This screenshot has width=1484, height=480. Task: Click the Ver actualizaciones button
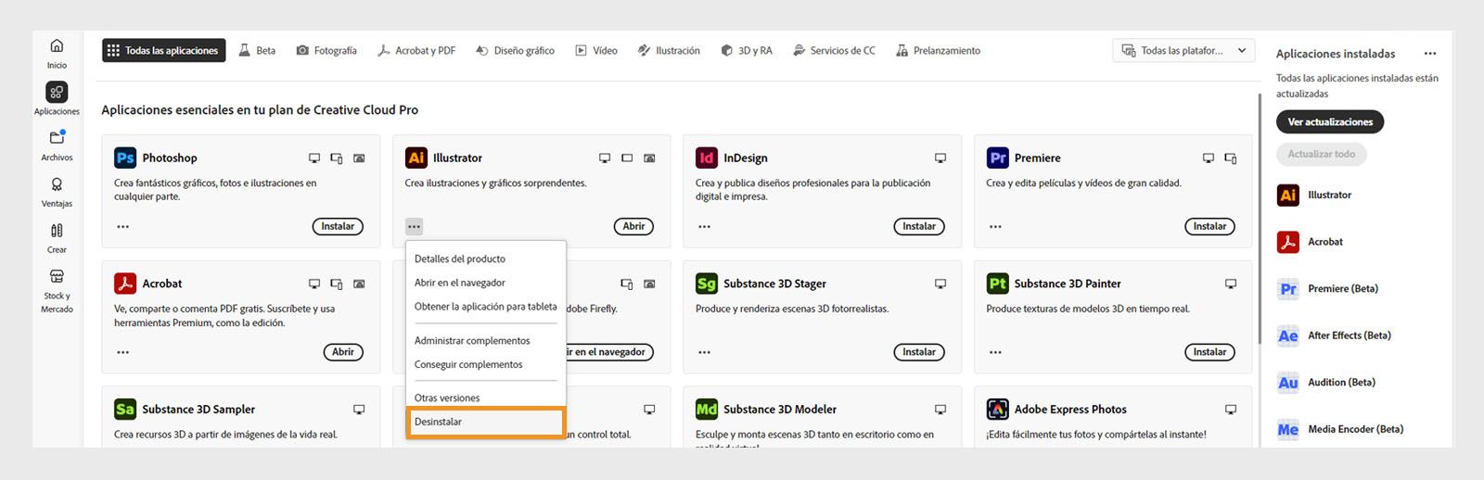pos(1330,122)
